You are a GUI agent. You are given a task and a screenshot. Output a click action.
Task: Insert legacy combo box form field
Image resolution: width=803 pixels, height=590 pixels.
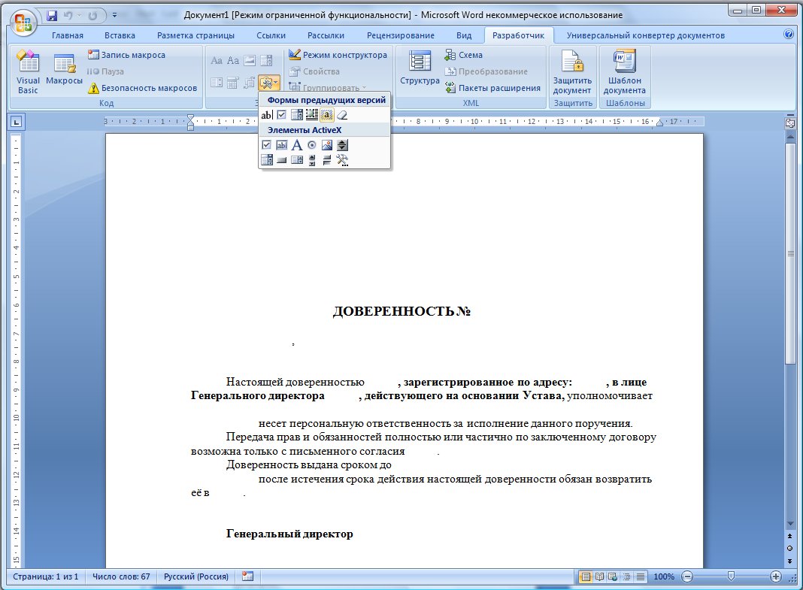pyautogui.click(x=296, y=115)
